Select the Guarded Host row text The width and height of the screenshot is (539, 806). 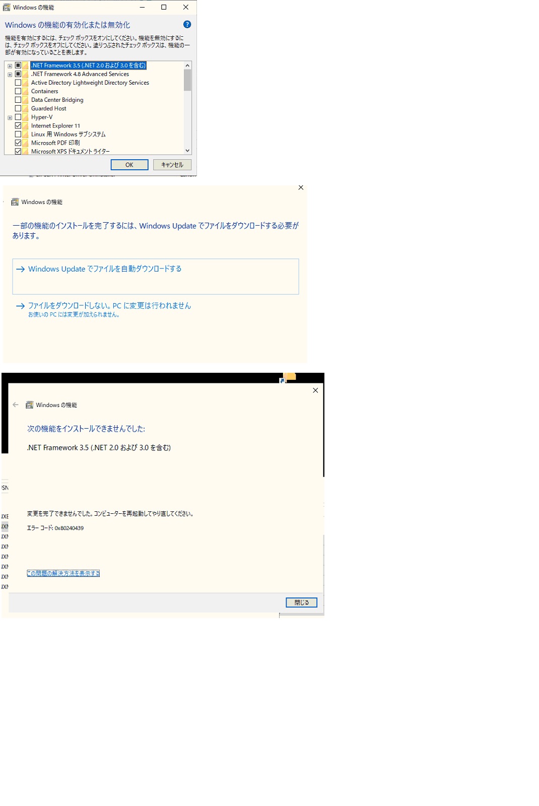(49, 108)
